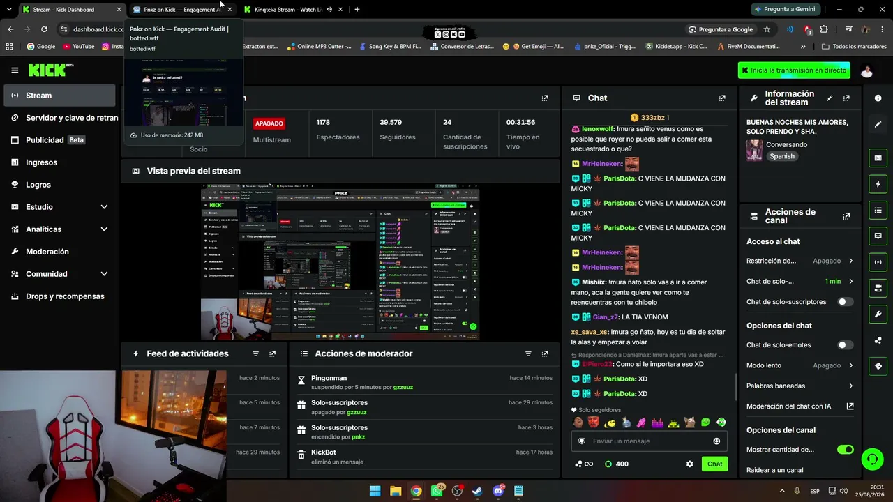This screenshot has width=893, height=502.
Task: Toggle Chat de solo-emotes switch
Action: click(x=845, y=345)
